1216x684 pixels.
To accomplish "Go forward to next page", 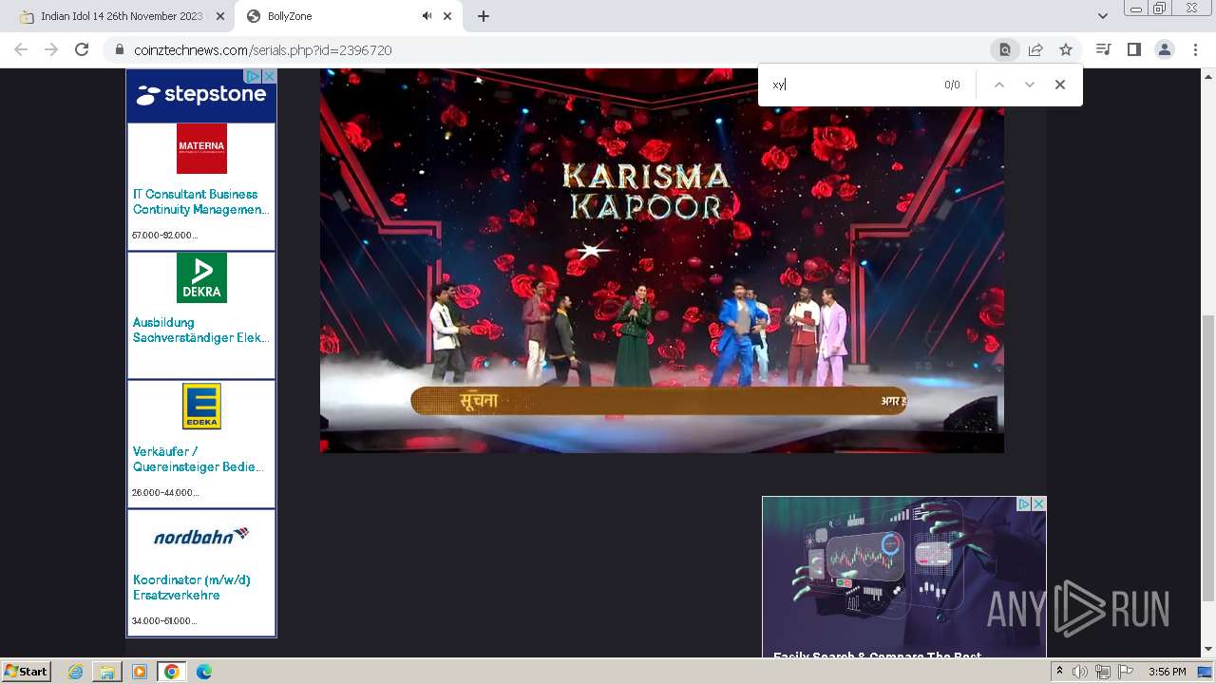I will [51, 49].
